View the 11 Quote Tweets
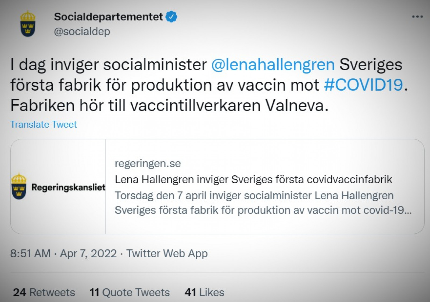Viewport: 430px width, 302px height. pos(130,292)
